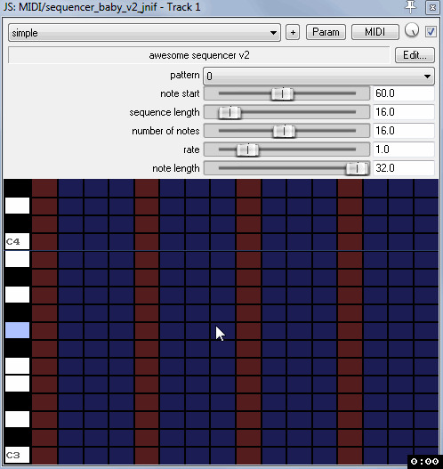Viewport: 443px width, 469px height.
Task: Open the pattern dropdown showing 0
Action: [318, 76]
